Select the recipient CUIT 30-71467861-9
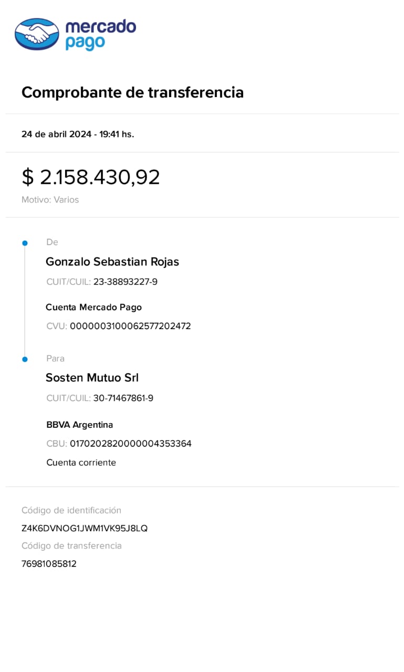Viewport: 404px width, 672px height. click(123, 398)
